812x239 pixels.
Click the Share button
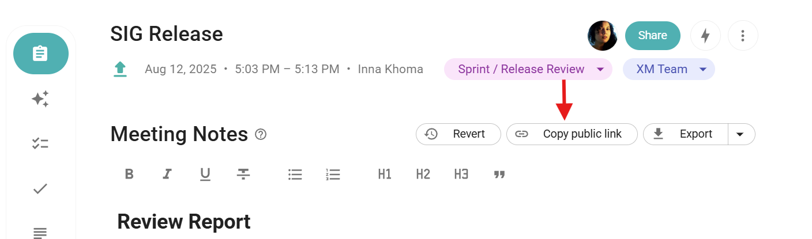(x=653, y=36)
